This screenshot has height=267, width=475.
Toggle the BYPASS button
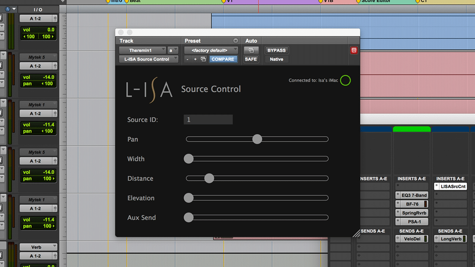pos(276,50)
